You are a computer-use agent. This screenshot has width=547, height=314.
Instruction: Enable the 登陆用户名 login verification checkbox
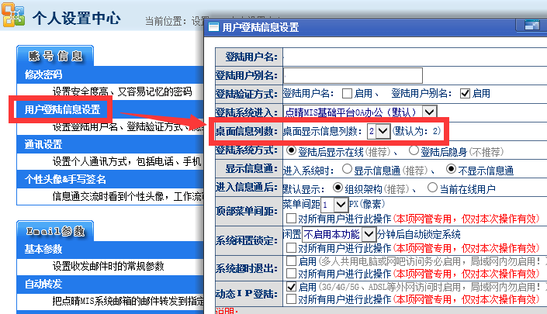(347, 93)
